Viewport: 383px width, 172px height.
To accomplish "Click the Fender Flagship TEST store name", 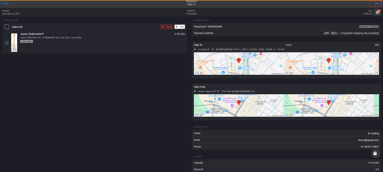I will click(207, 92).
